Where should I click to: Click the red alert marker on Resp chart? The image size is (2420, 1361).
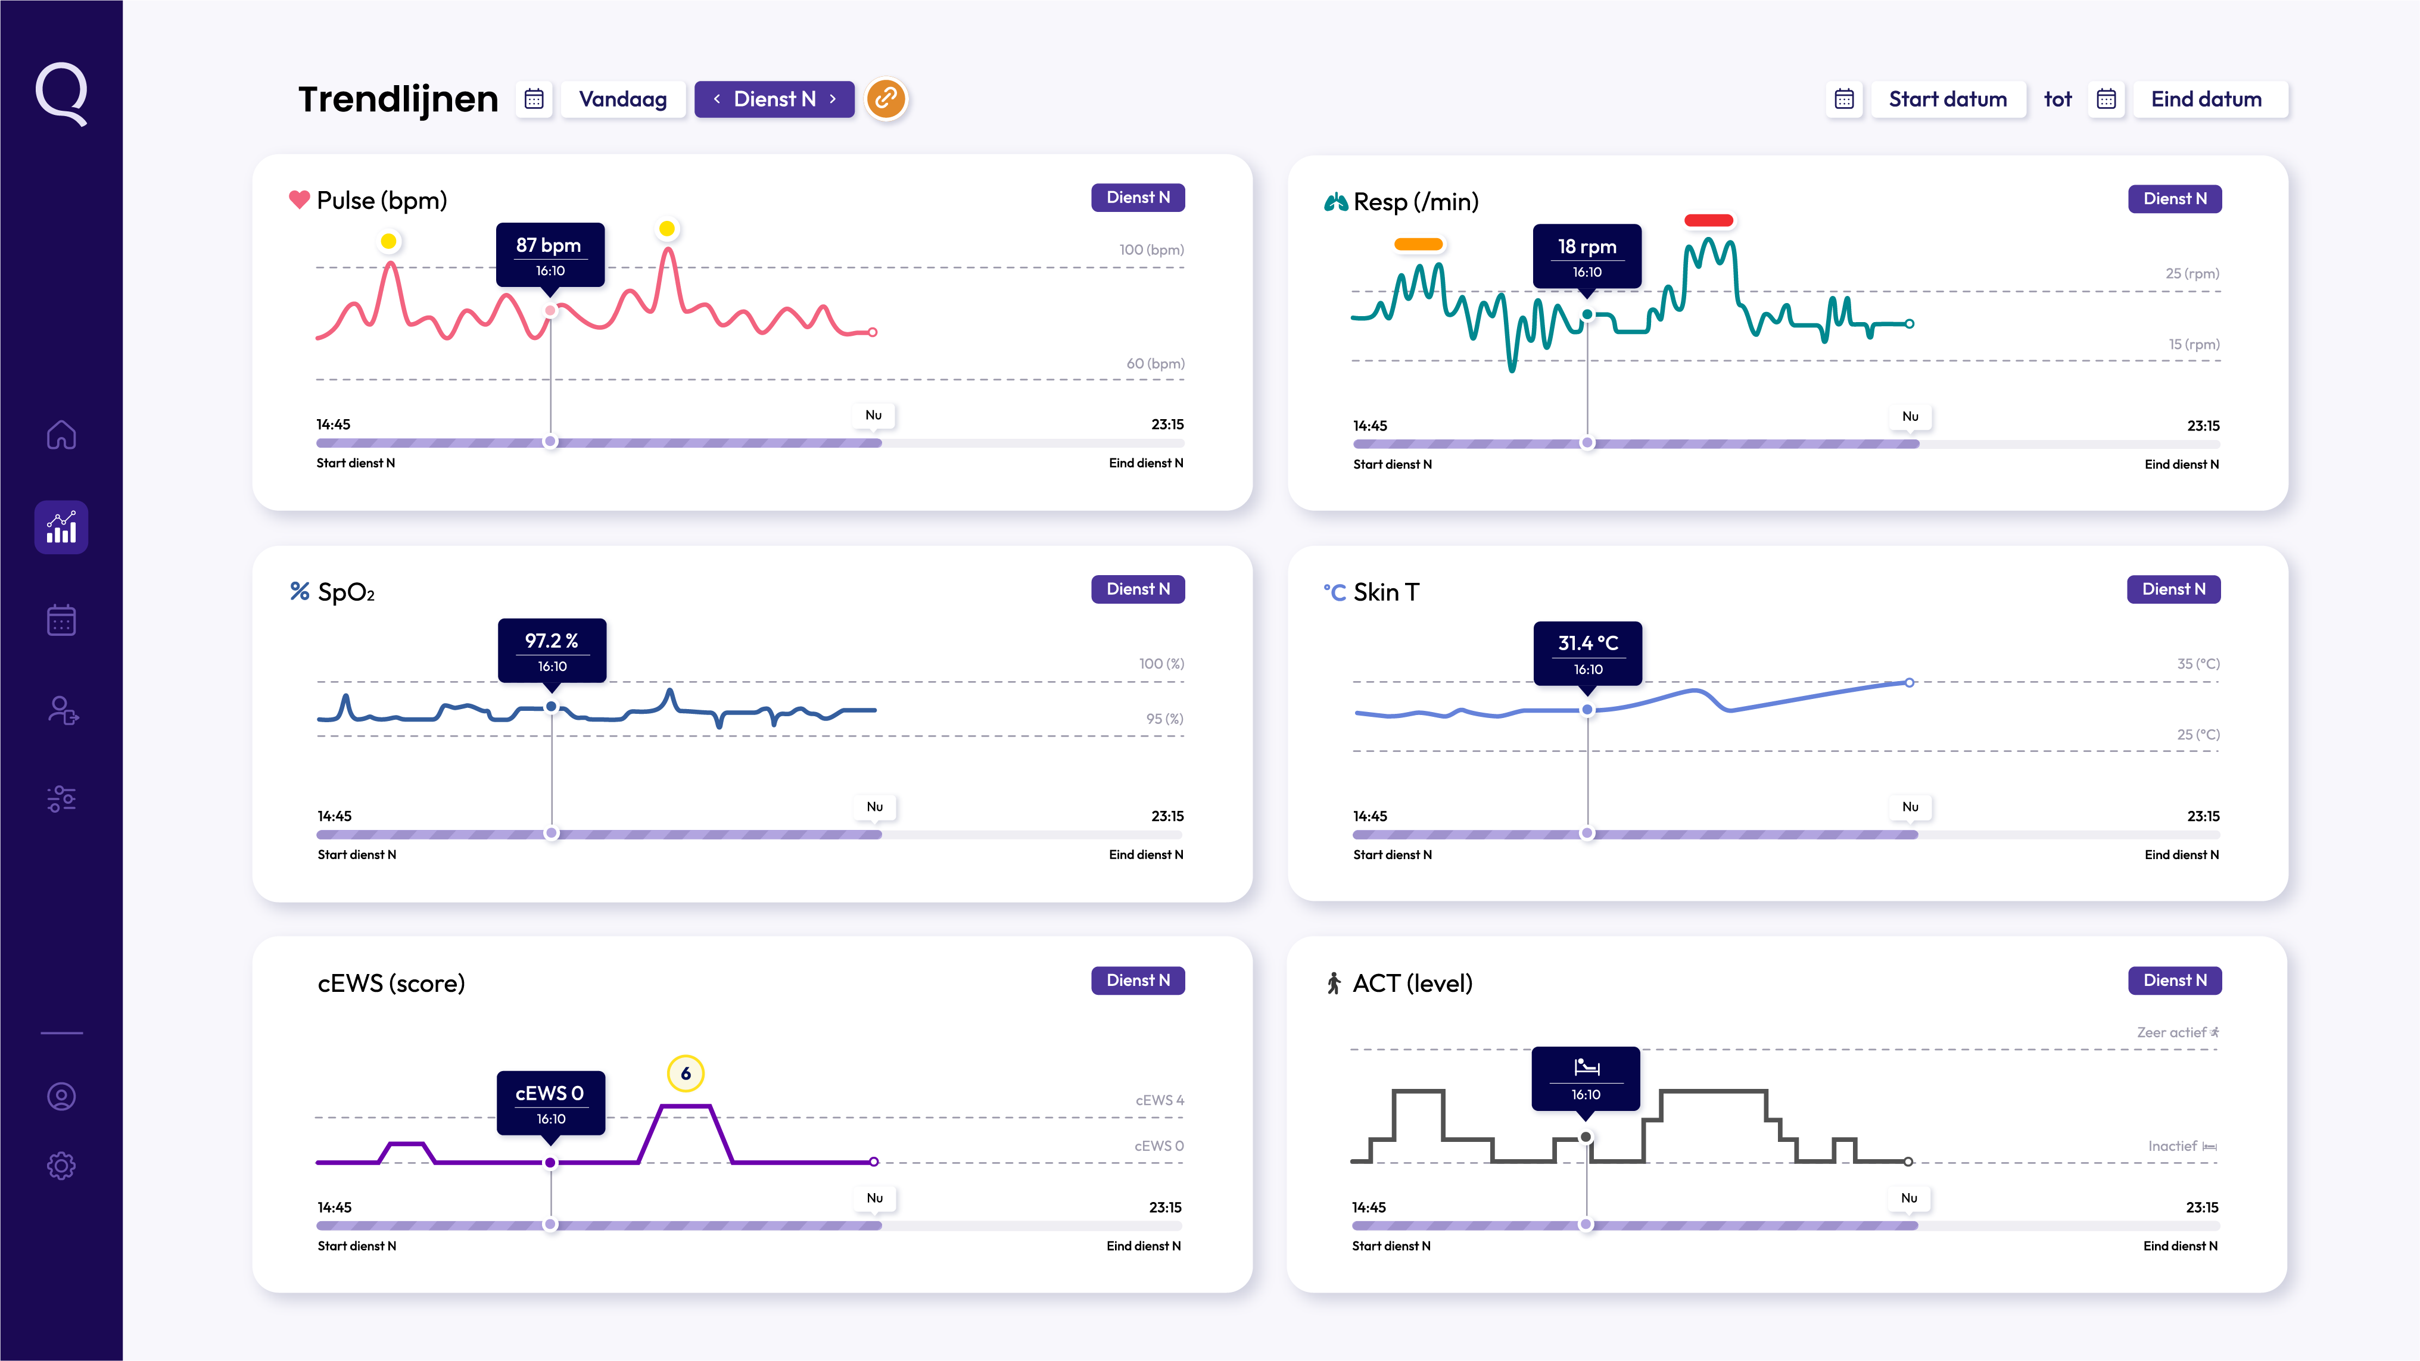pos(1708,221)
